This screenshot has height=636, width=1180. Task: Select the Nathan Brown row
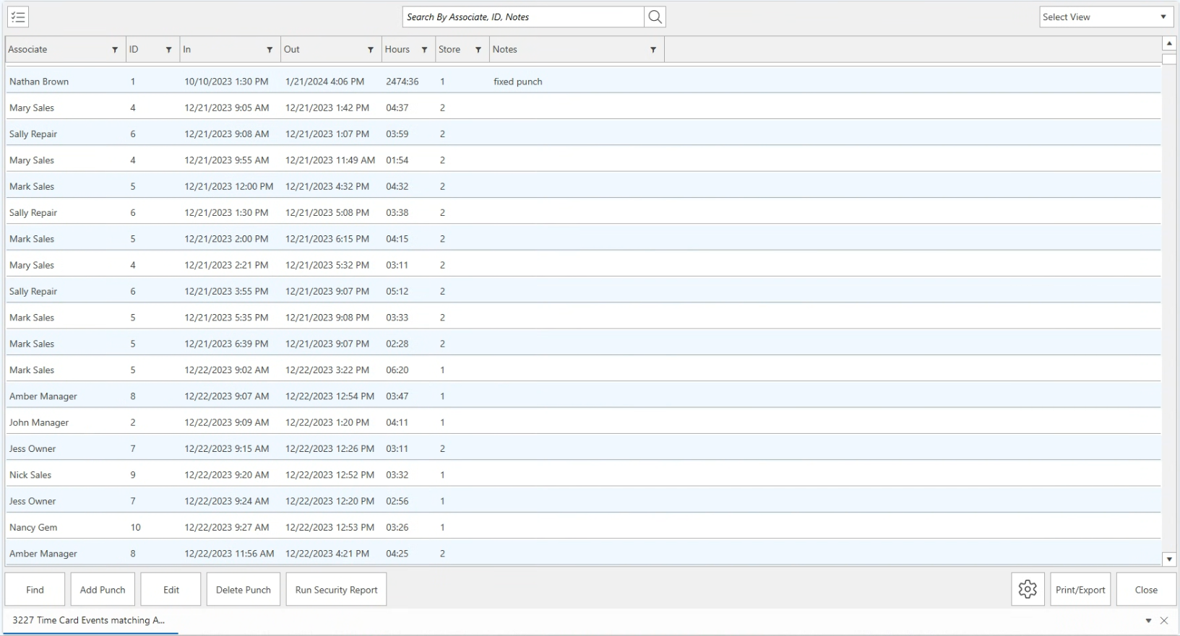click(x=583, y=82)
